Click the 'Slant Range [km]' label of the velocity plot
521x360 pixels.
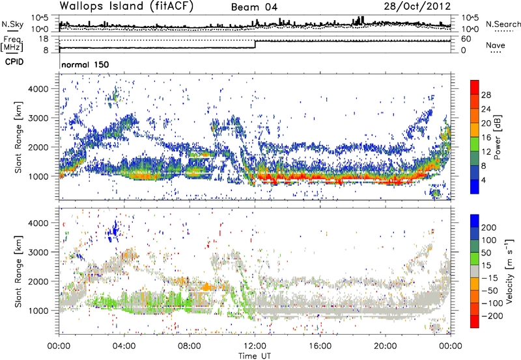[19, 271]
